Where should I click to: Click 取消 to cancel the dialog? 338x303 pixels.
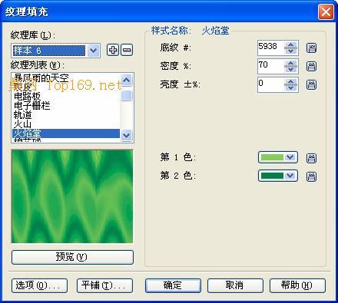tap(235, 285)
